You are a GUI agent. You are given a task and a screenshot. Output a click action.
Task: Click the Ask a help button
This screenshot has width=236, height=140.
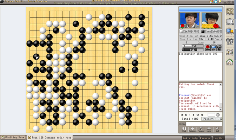[190, 138]
